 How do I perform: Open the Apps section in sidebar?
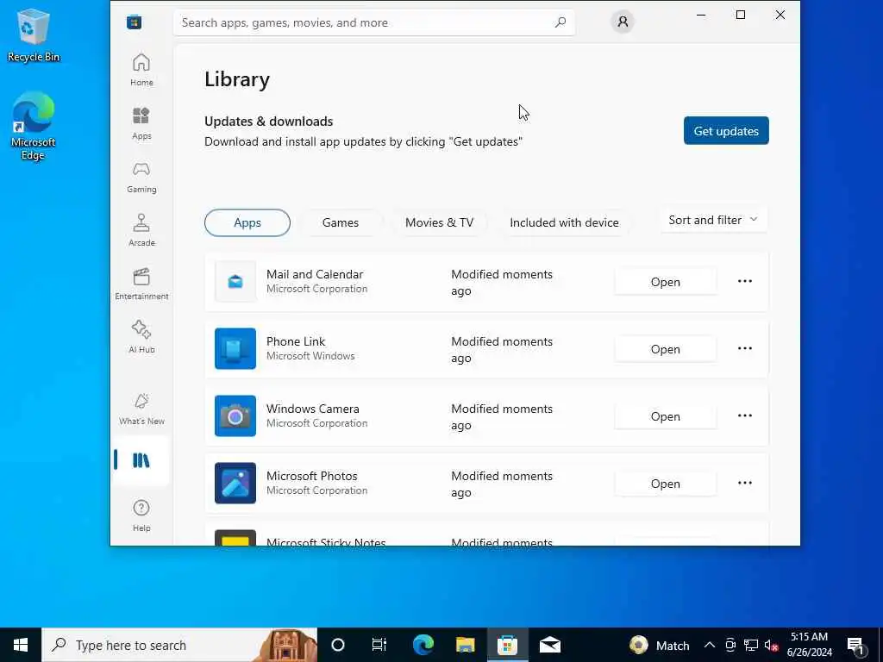click(x=141, y=123)
